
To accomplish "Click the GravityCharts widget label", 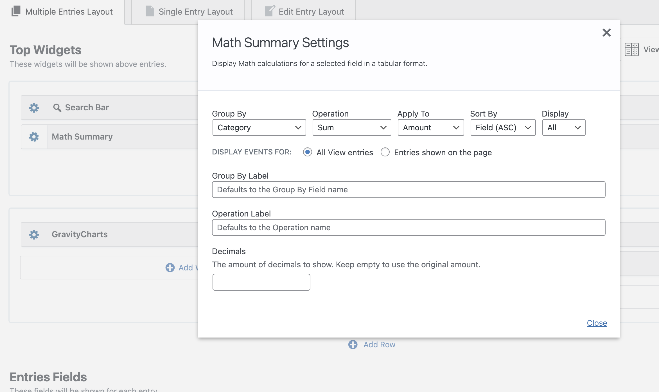I will 80,234.
